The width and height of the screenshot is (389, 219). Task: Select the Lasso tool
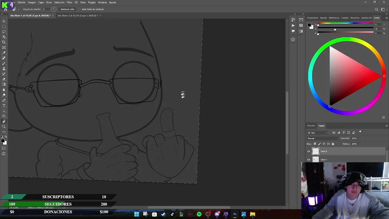pyautogui.click(x=4, y=32)
